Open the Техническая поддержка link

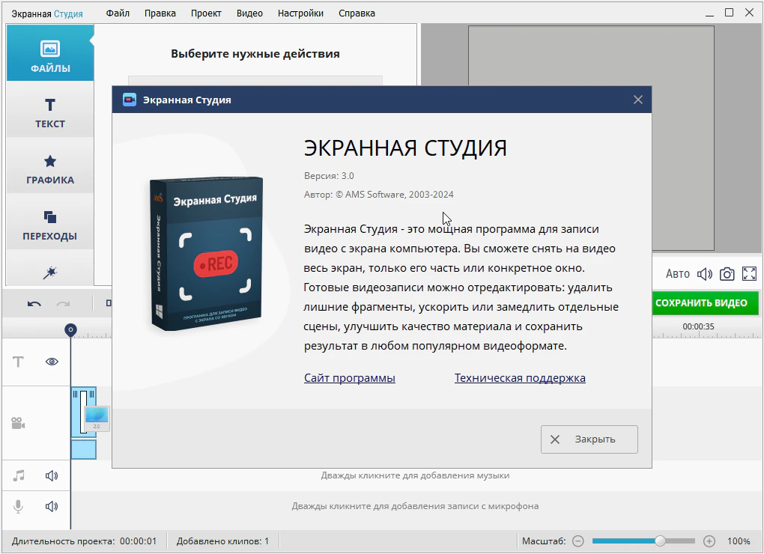pyautogui.click(x=520, y=378)
